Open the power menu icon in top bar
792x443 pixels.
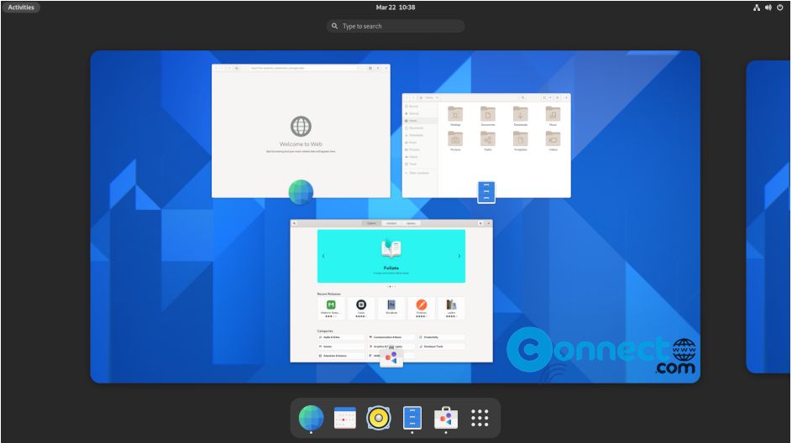tap(779, 8)
